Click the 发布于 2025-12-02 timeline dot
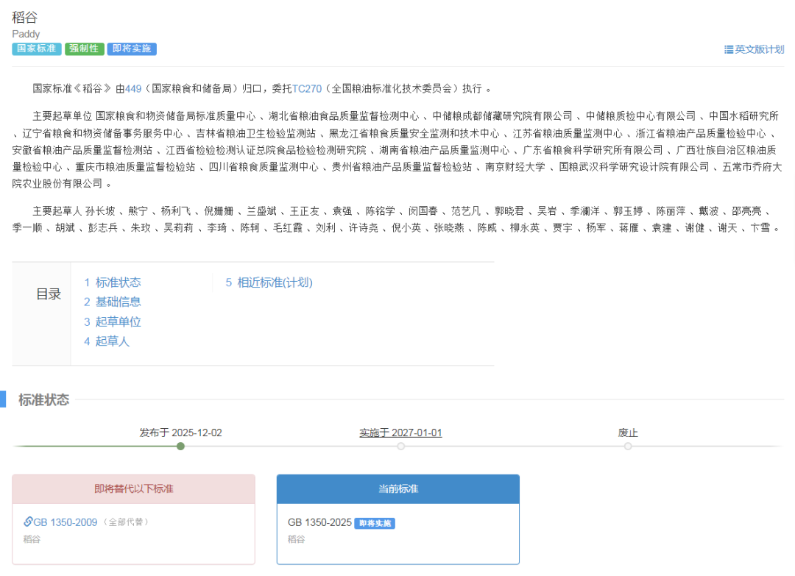The width and height of the screenshot is (795, 576). pos(180,446)
